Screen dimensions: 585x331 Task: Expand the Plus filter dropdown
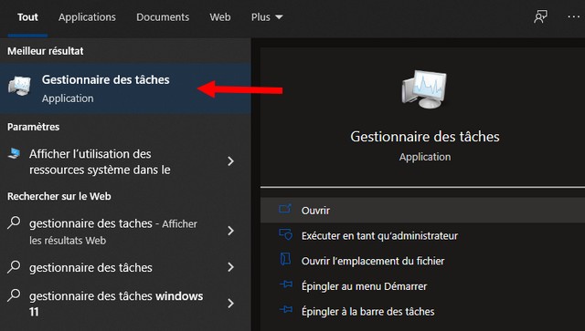pos(267,17)
